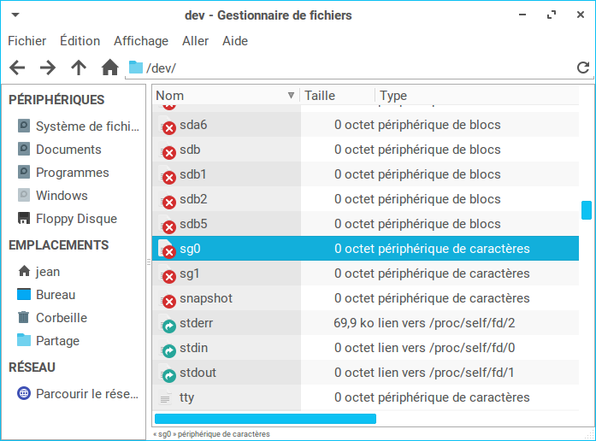596x441 pixels.
Task: Sort files by the Taille column header
Action: [320, 96]
